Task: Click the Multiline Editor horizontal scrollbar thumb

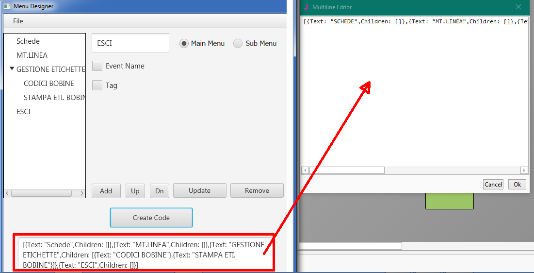Action: click(347, 171)
